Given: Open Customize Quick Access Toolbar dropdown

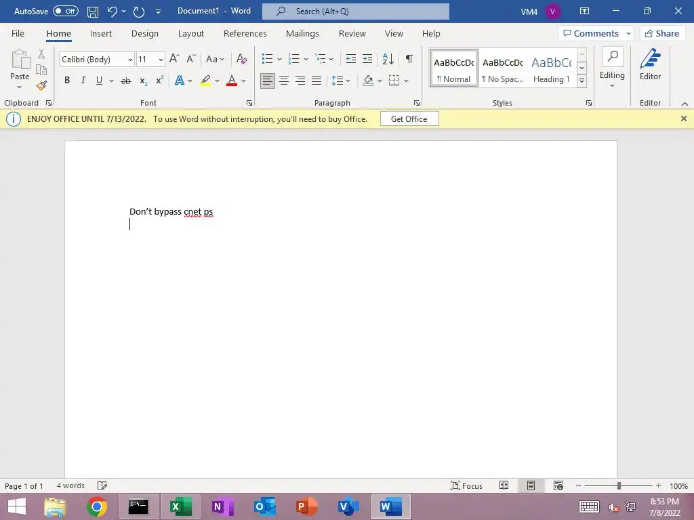Looking at the screenshot, I should click(x=158, y=12).
